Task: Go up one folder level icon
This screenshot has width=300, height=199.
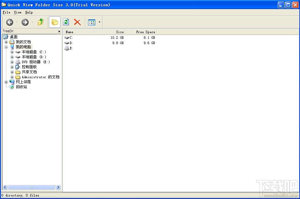Action: coord(40,22)
